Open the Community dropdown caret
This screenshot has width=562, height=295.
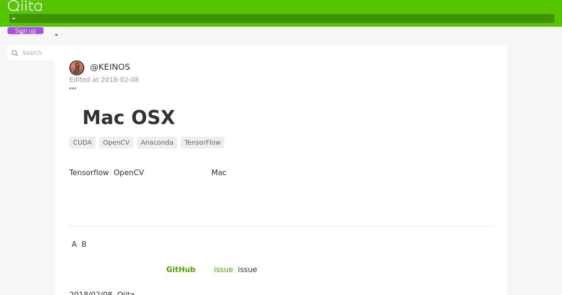coord(56,35)
